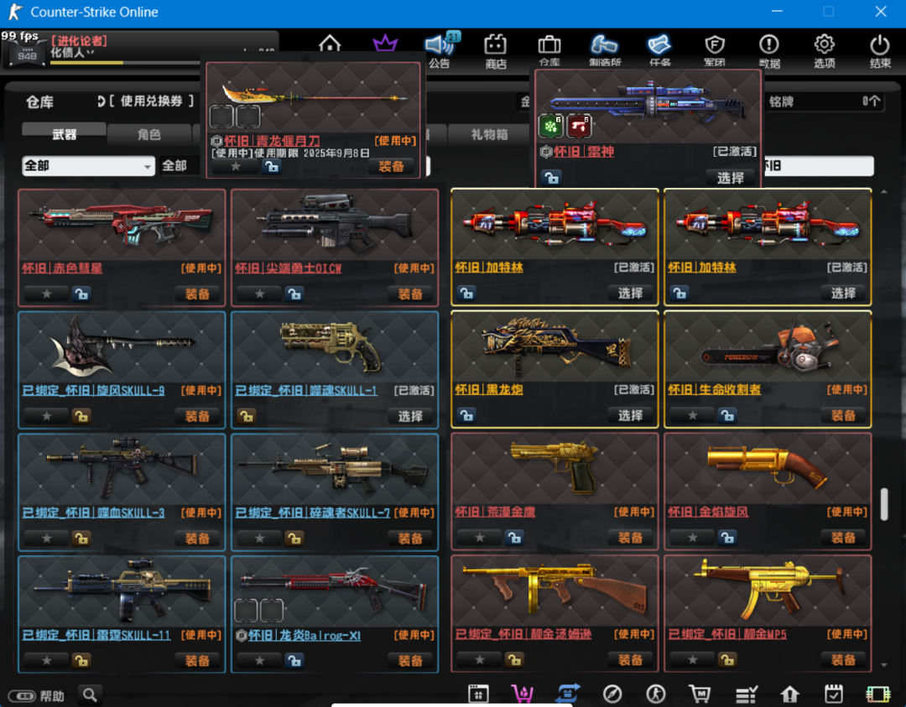Open the 制造所 workshop icon
Viewport: 906px width, 707px height.
click(x=604, y=51)
